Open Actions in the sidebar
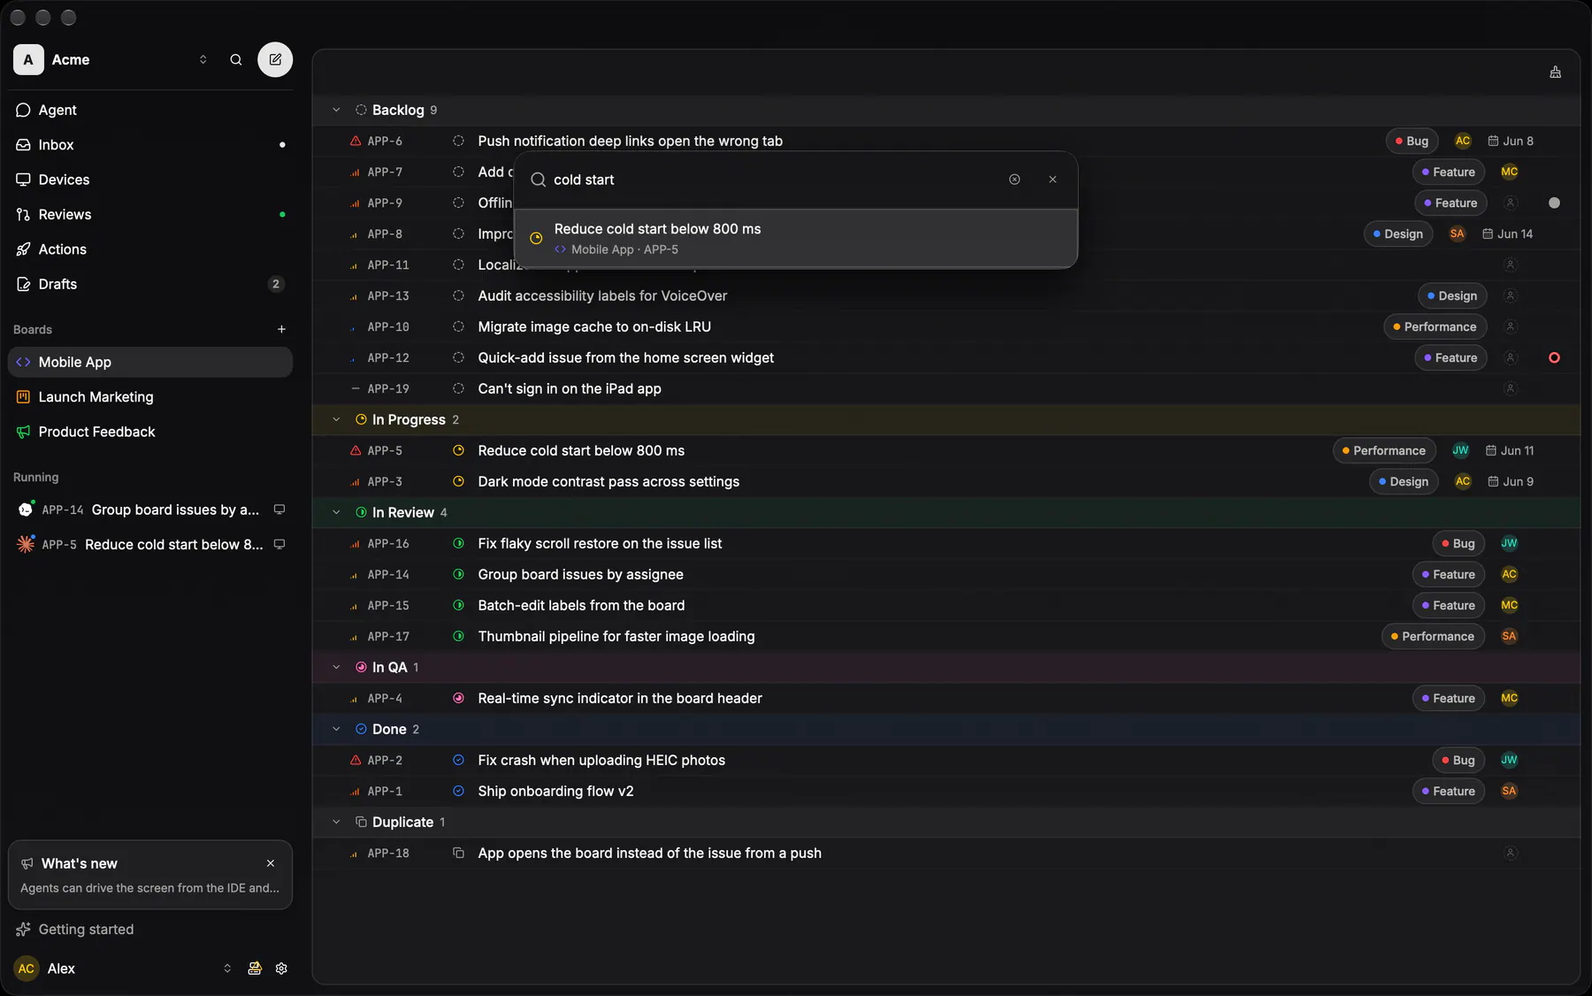The width and height of the screenshot is (1592, 996). 150,249
